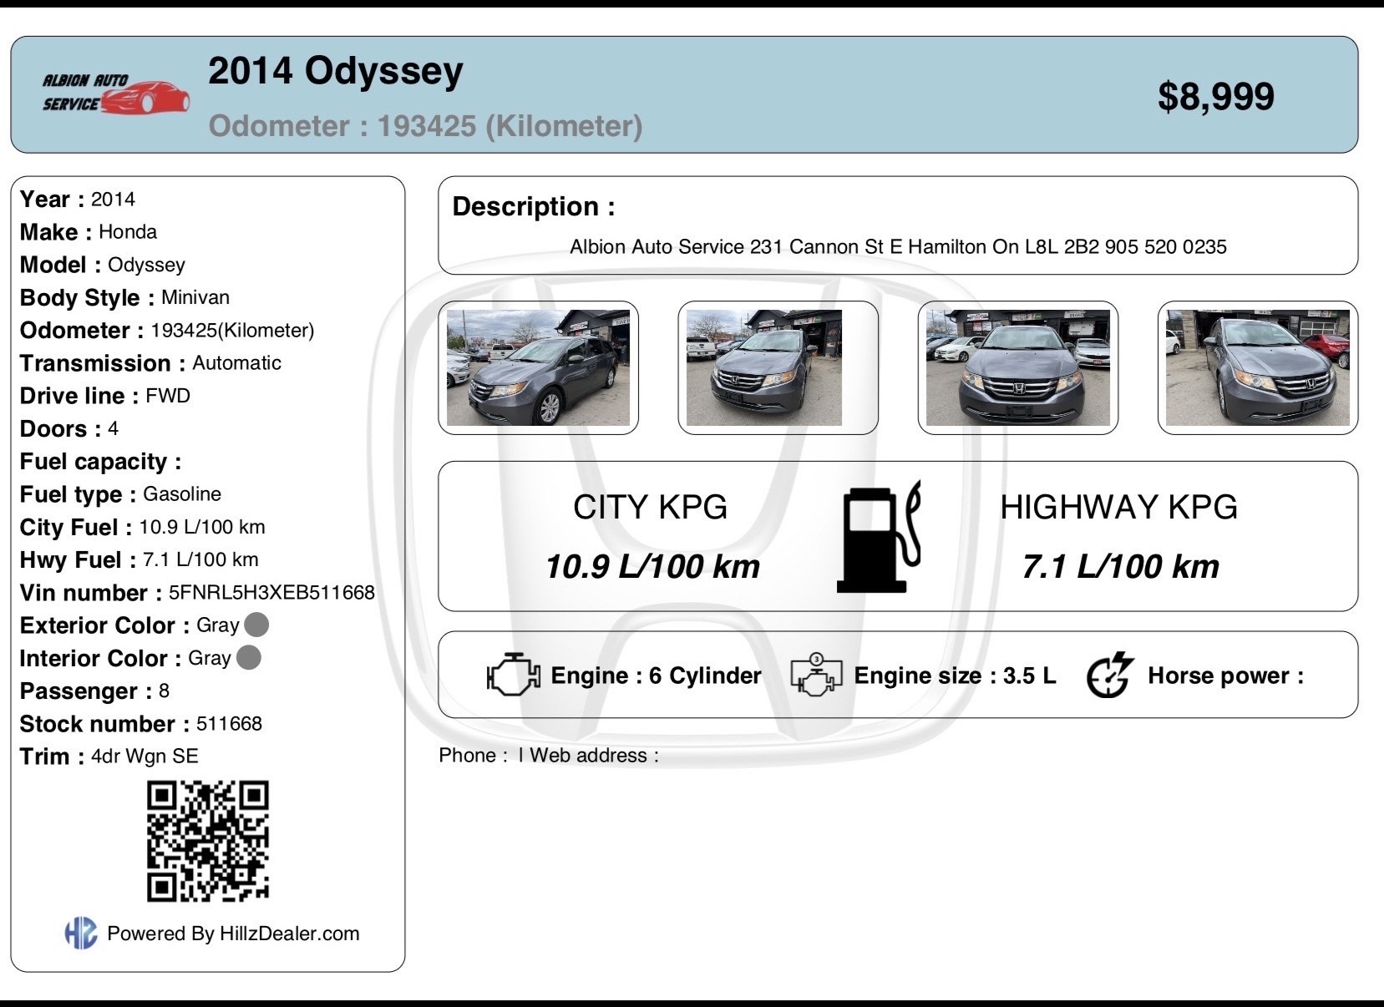
Task: Click the engine cylinder icon
Action: 513,675
